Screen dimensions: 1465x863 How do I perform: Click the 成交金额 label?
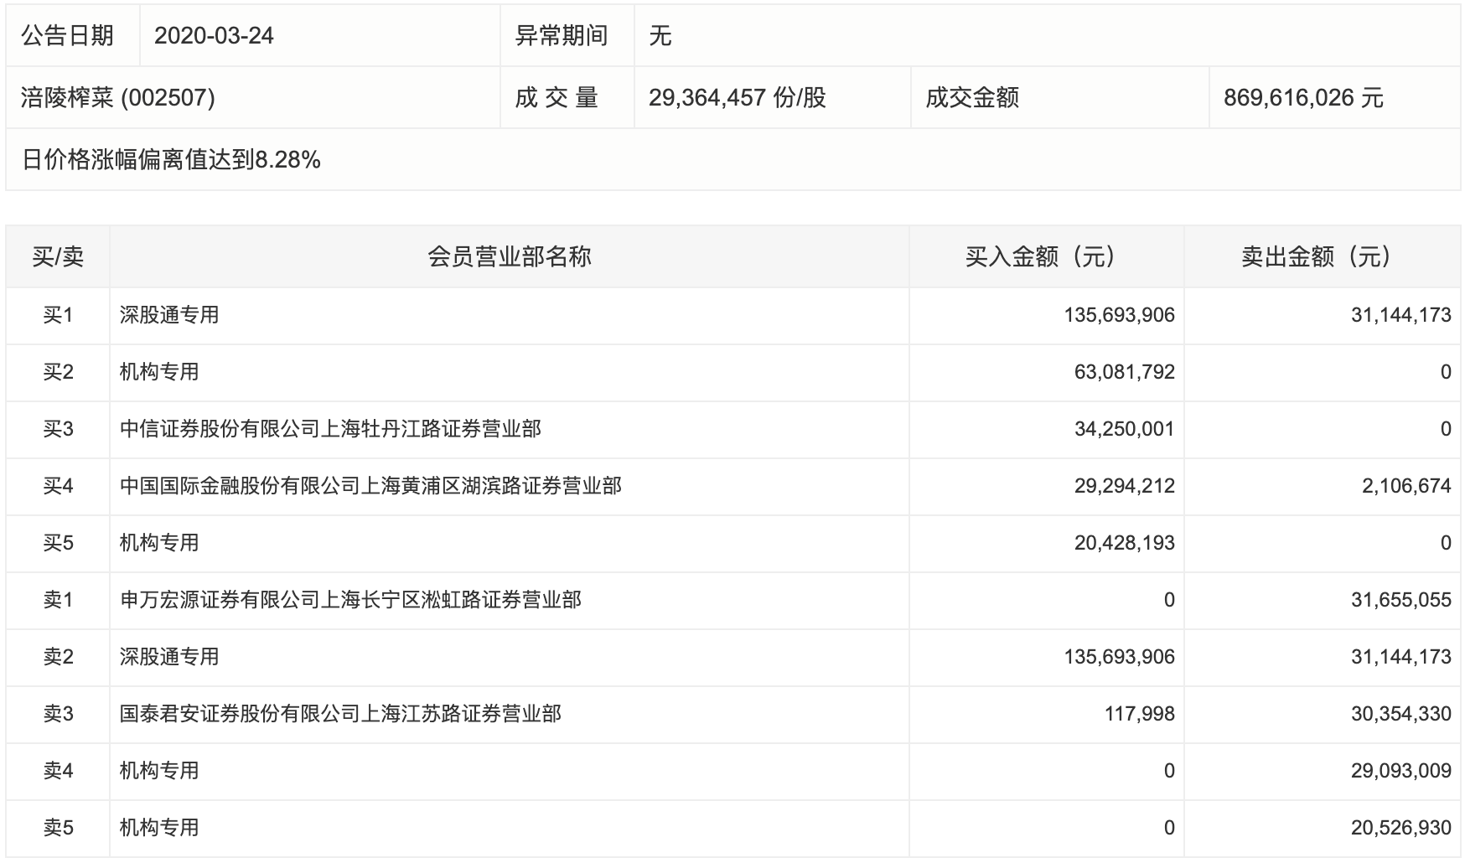pos(972,98)
